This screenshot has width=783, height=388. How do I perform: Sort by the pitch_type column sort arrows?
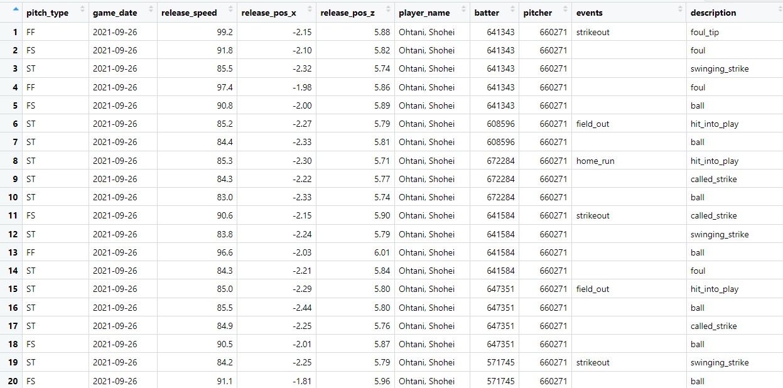[x=82, y=10]
